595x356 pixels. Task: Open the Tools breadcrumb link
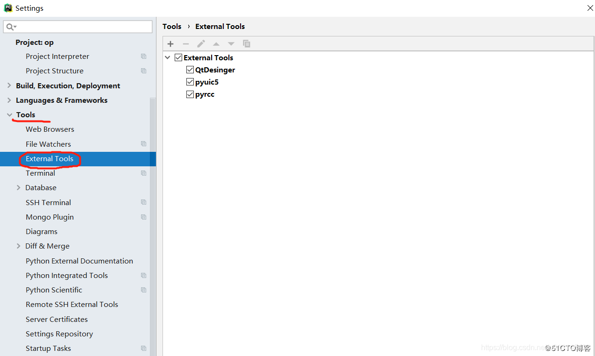(171, 26)
